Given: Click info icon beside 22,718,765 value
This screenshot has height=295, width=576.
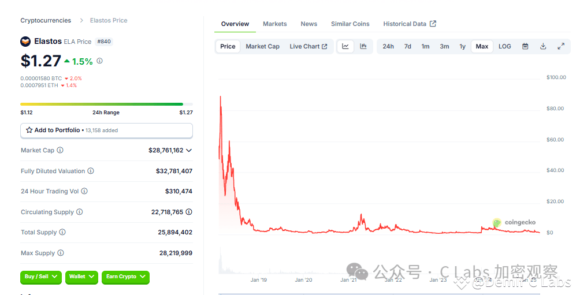Looking at the screenshot, I should pos(189,212).
